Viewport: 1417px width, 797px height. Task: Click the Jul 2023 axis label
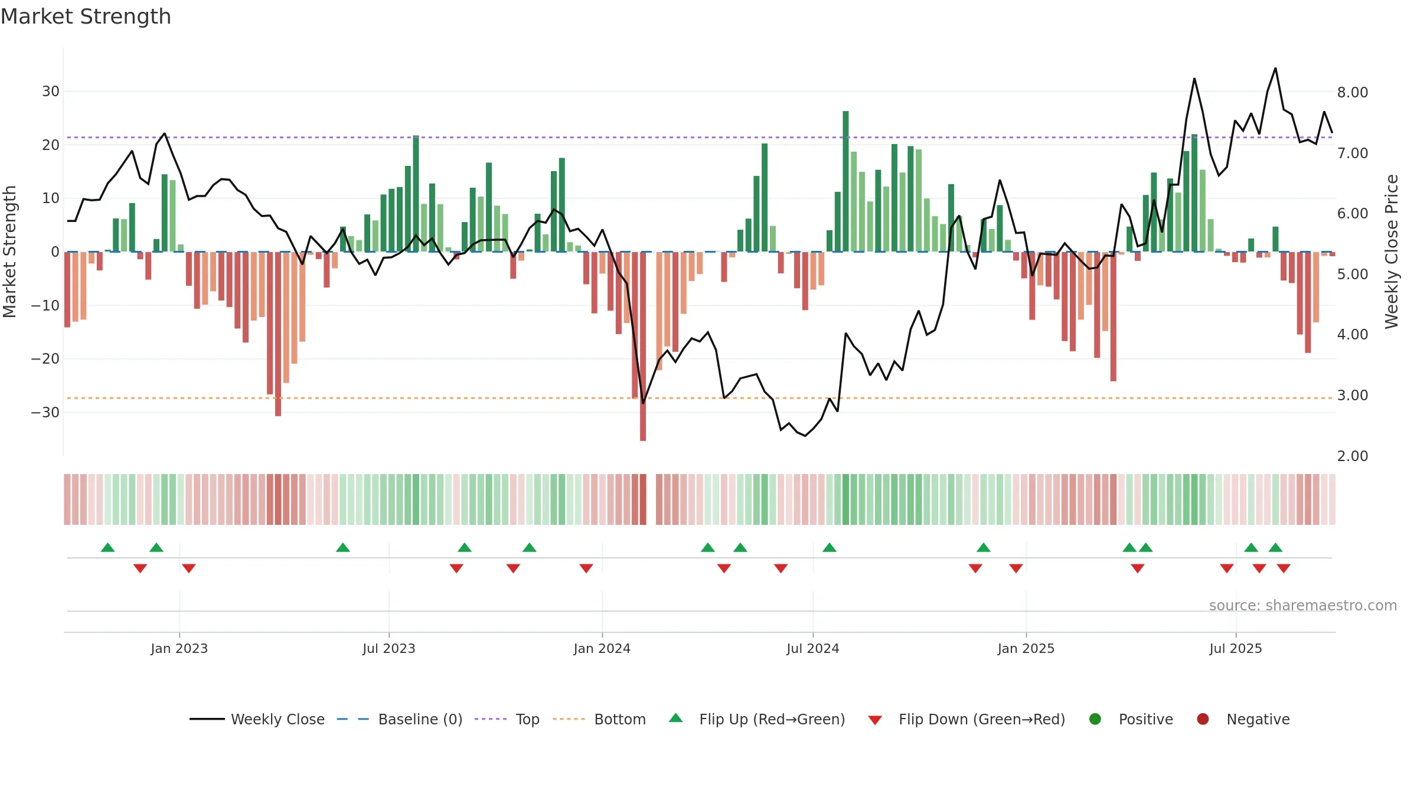pos(389,648)
